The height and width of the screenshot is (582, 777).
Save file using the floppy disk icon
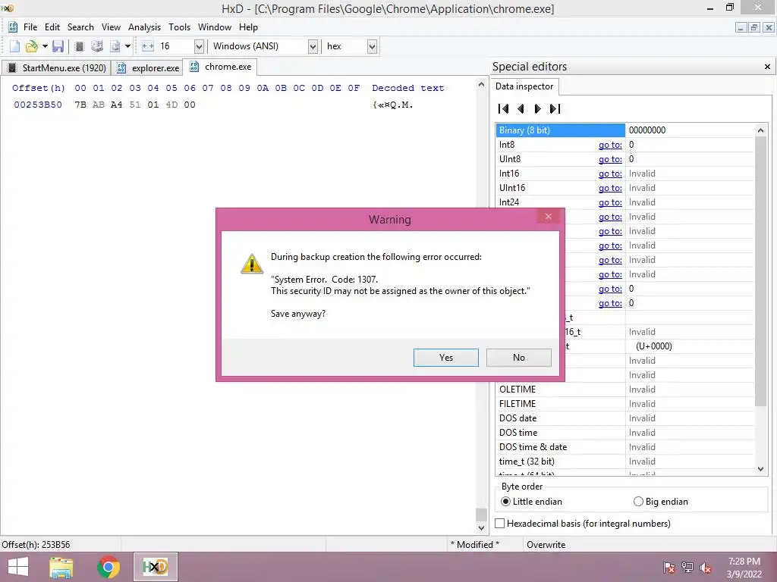pos(58,46)
